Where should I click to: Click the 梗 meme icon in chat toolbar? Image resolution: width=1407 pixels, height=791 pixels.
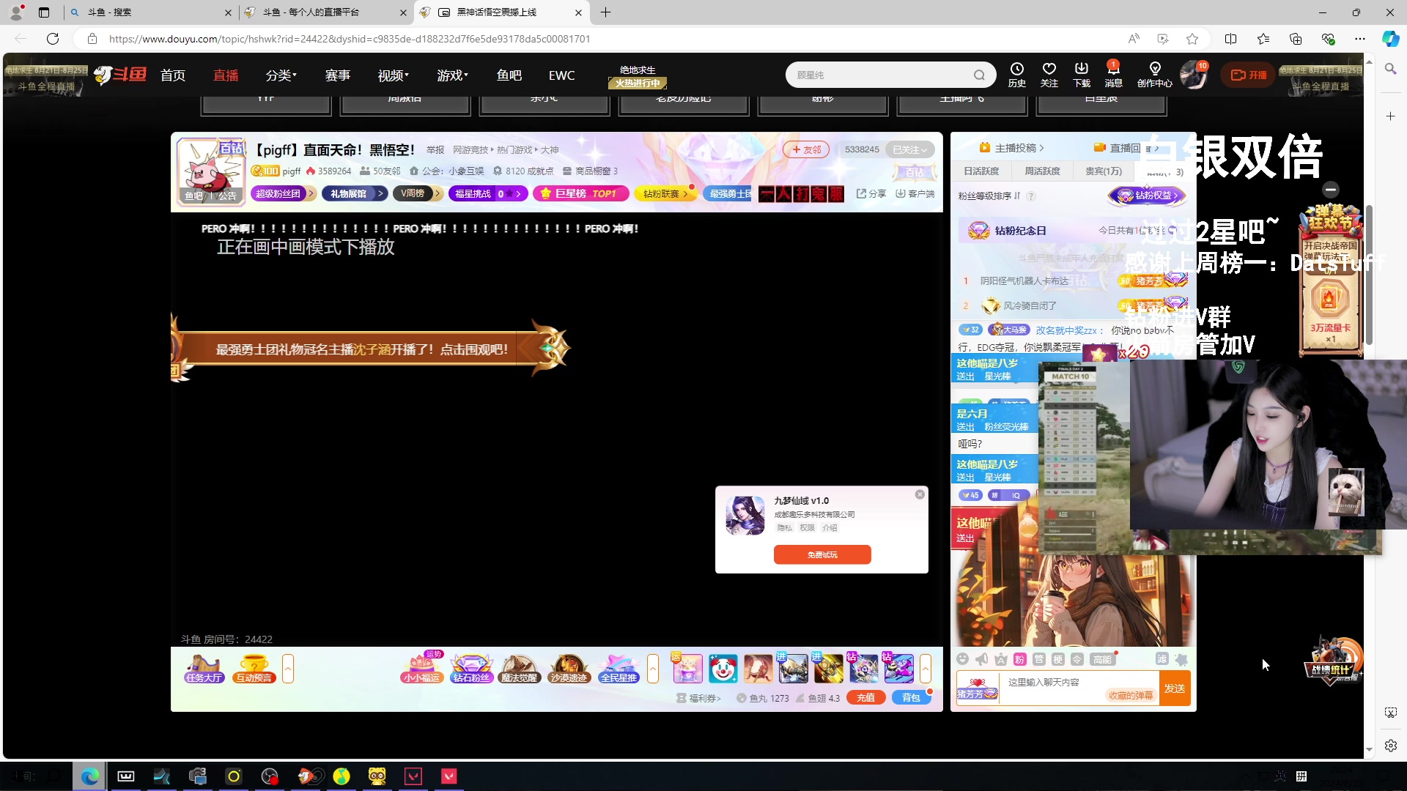click(1058, 659)
